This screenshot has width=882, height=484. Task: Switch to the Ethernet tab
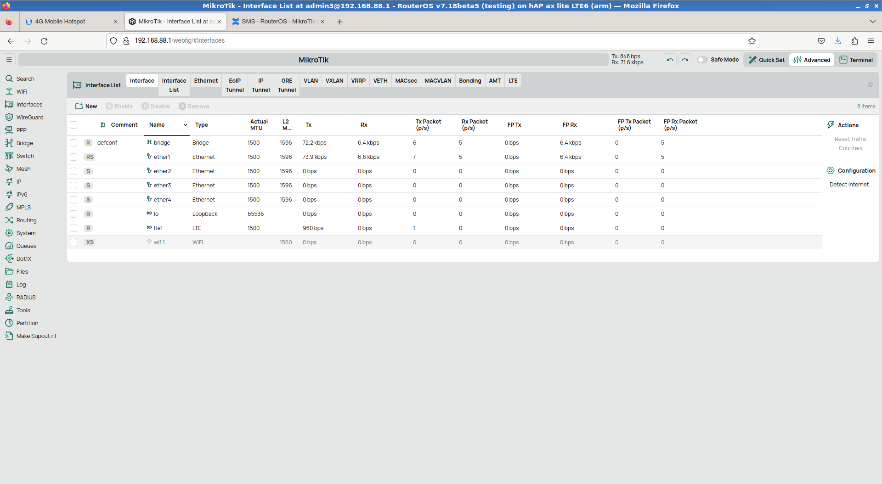coord(206,81)
